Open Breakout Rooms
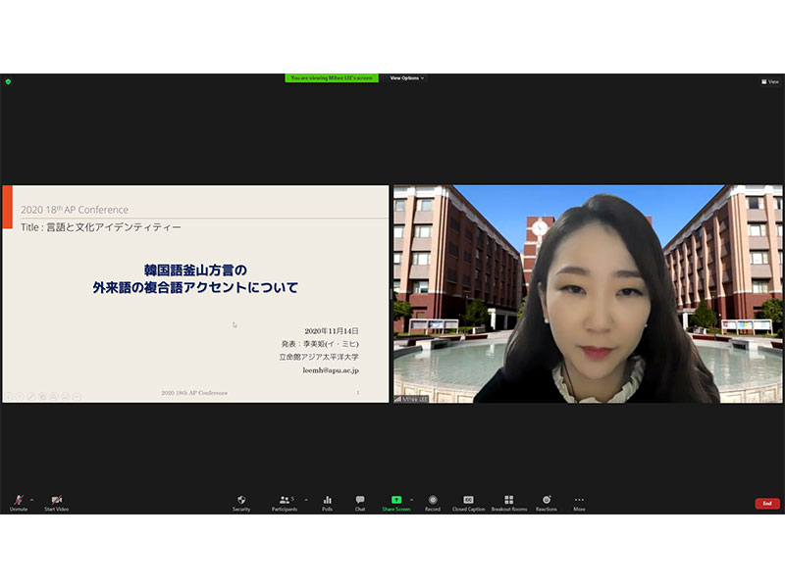Image resolution: width=785 pixels, height=588 pixels. pyautogui.click(x=508, y=502)
